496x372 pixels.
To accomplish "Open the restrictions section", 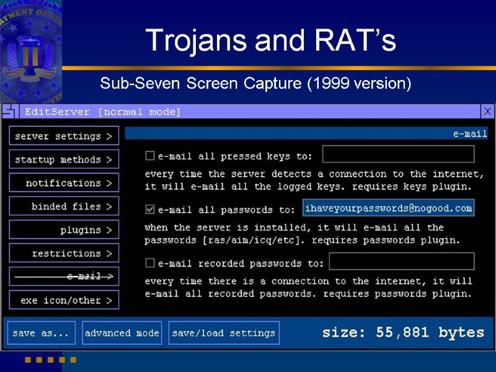I will tap(64, 253).
